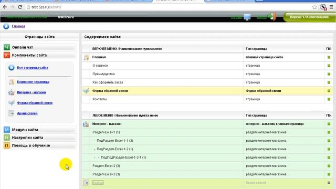Image resolution: width=336 pixels, height=189 pixels.
Task: Click the monitor icon in the top bar
Action: 247,17
